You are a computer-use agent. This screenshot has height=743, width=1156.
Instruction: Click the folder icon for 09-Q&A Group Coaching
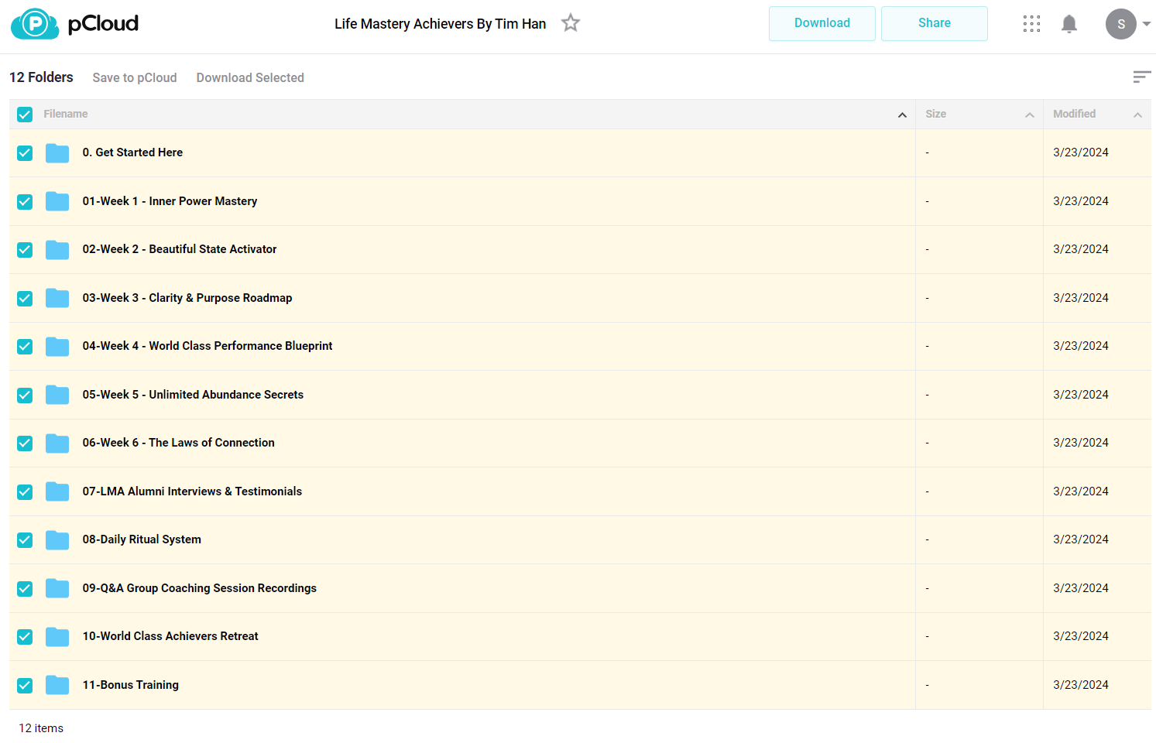tap(57, 588)
